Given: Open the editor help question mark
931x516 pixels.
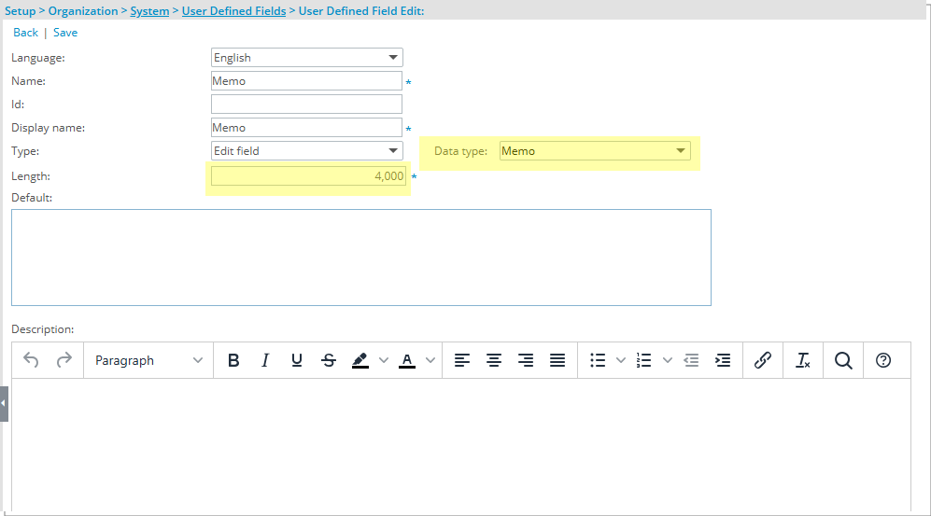Looking at the screenshot, I should pyautogui.click(x=883, y=360).
